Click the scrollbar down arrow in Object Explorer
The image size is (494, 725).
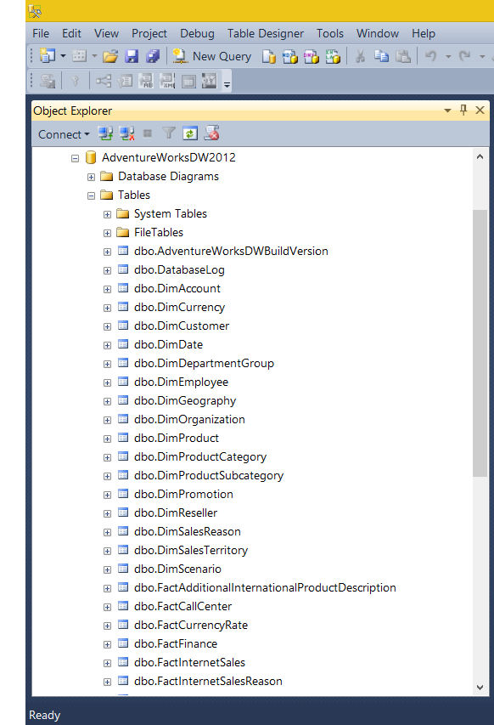tap(480, 688)
